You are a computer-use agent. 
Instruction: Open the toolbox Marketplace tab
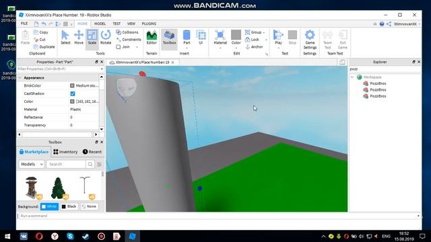tap(34, 152)
